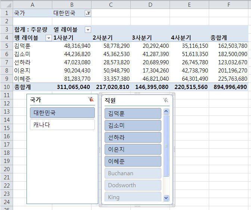Clear the 직원 slicer filter
Image resolution: width=251 pixels, height=210 pixels.
(x=165, y=100)
